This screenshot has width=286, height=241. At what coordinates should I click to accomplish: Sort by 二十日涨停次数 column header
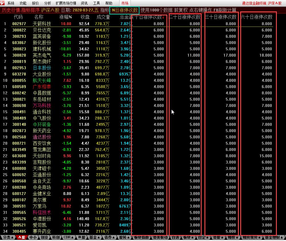pyautogui.click(x=185, y=17)
